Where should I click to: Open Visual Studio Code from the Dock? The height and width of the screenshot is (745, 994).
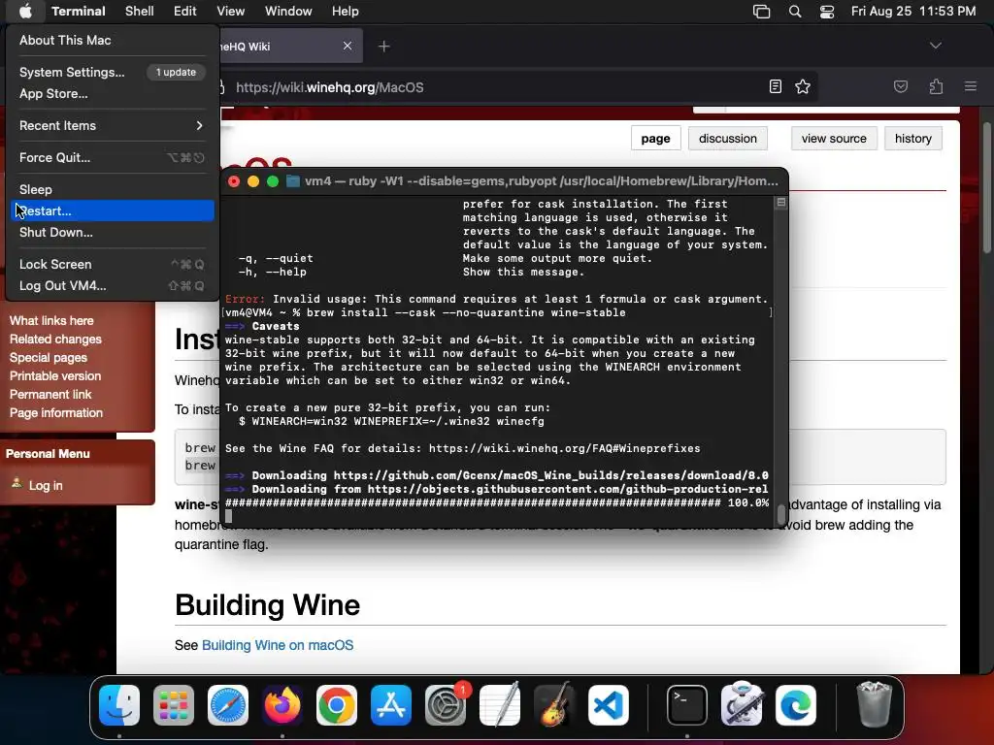coord(608,705)
